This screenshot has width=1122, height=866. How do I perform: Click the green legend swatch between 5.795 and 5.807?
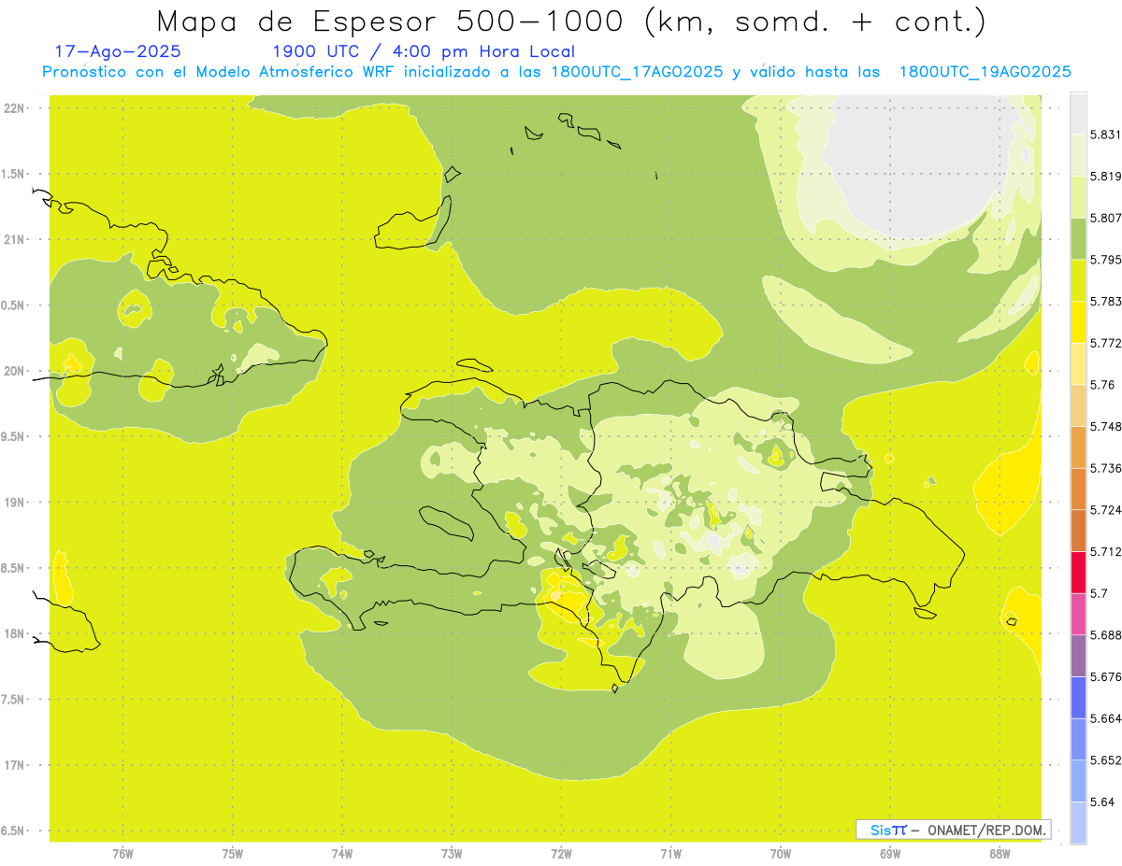pos(1078,239)
